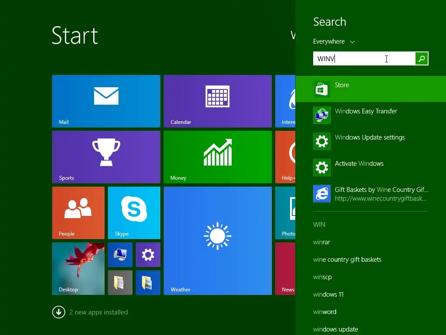Open the This PC computer tile
Image resolution: width=446 pixels, height=335 pixels.
point(120,255)
